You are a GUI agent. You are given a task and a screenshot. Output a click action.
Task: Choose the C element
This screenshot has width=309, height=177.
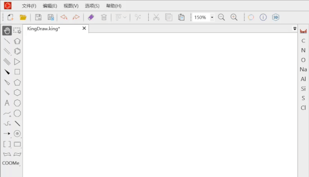(x=303, y=41)
